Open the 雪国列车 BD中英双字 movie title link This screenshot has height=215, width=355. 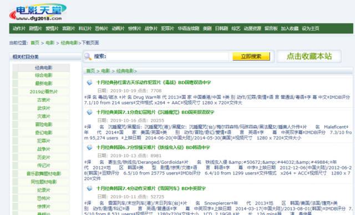[151, 188]
